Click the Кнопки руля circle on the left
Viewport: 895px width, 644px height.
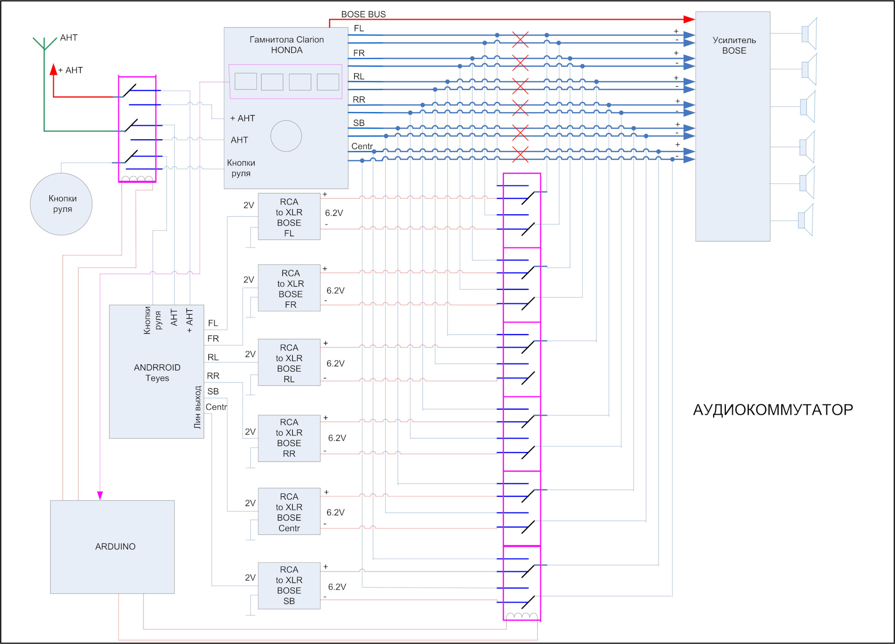[61, 204]
